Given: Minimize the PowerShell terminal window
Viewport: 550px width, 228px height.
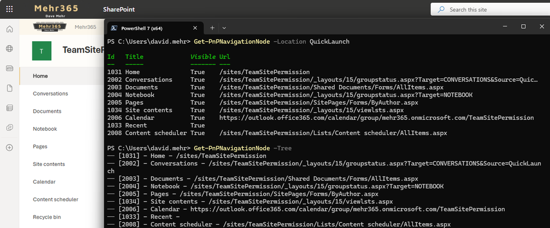Looking at the screenshot, I should click(x=505, y=26).
